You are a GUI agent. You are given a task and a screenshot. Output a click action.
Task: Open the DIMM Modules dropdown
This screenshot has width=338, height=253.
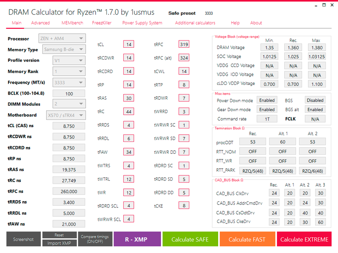[69, 104]
